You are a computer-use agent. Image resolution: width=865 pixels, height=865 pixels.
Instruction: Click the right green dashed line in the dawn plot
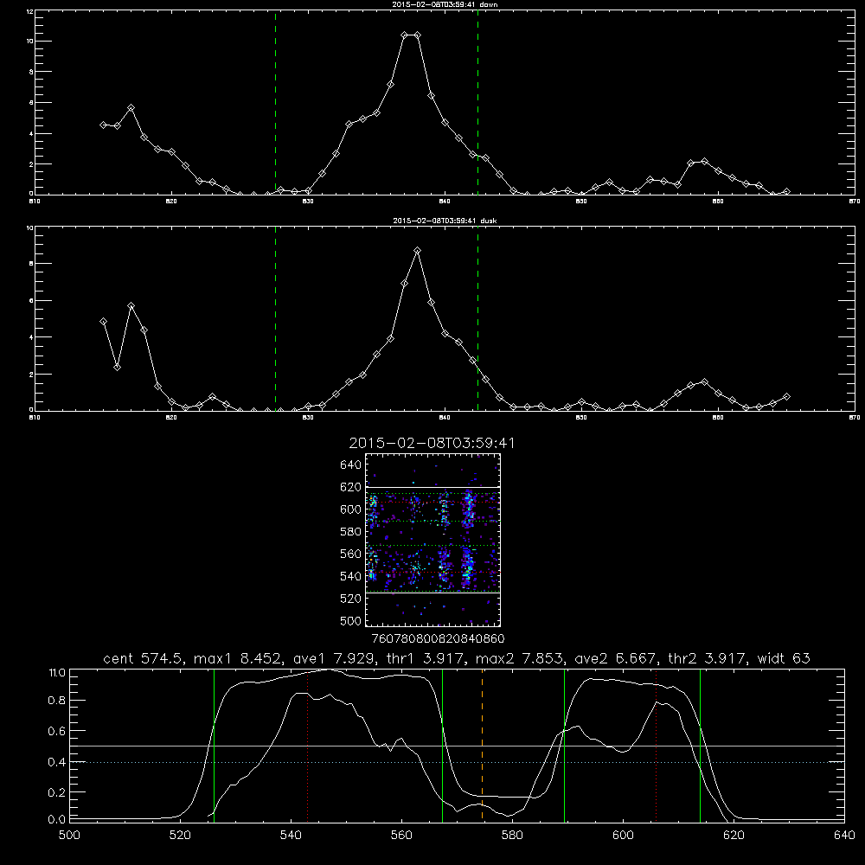tap(477, 102)
